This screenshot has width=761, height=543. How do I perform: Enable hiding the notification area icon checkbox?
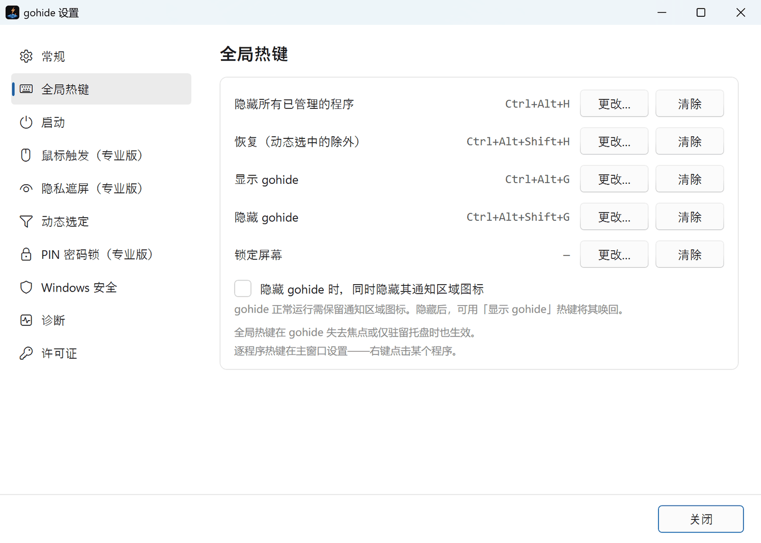[243, 288]
